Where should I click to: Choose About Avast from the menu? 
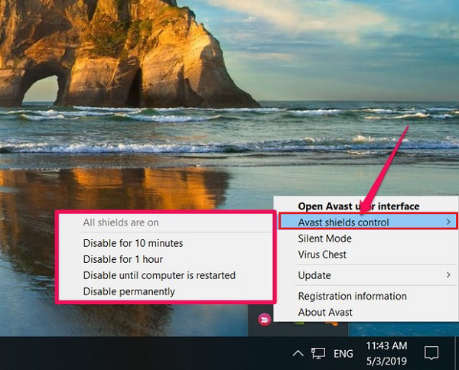coord(325,312)
